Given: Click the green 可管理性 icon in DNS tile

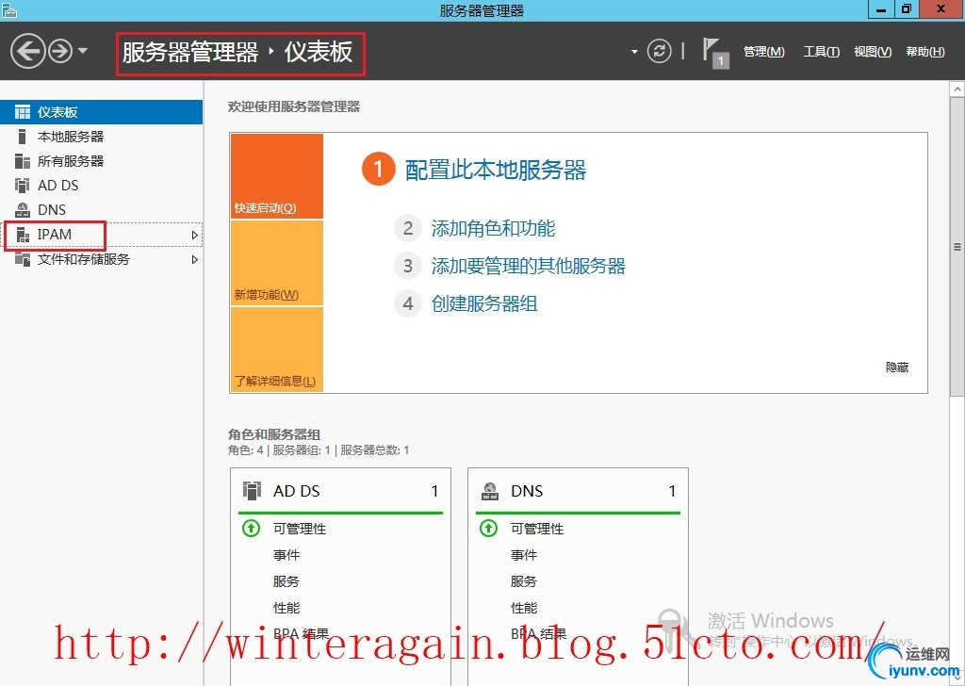Looking at the screenshot, I should pyautogui.click(x=489, y=528).
